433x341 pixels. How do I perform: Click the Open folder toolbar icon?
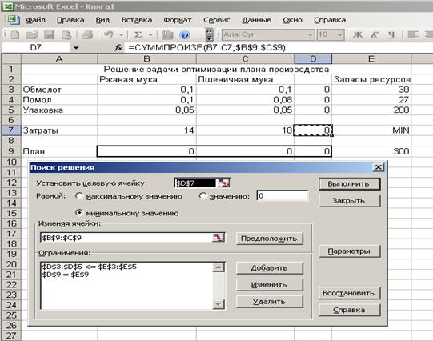pyautogui.click(x=32, y=34)
